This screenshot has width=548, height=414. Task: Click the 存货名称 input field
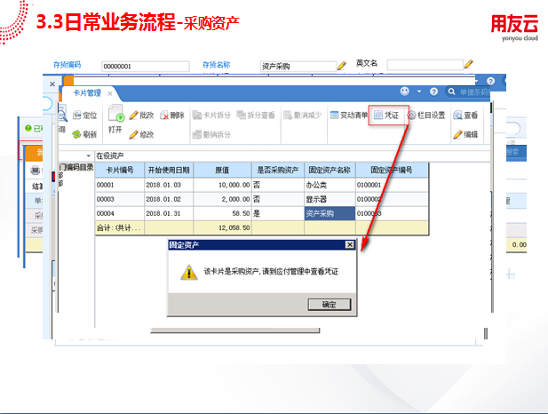pyautogui.click(x=298, y=67)
